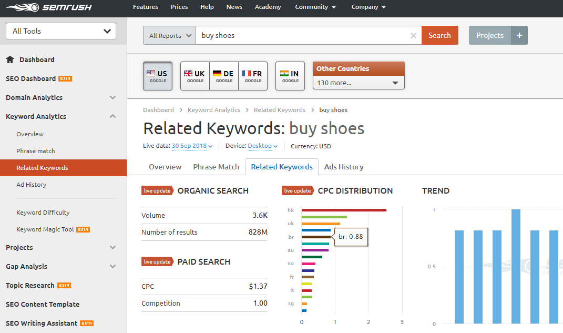The image size is (563, 333).
Task: Select the IN Google database
Action: 290,76
